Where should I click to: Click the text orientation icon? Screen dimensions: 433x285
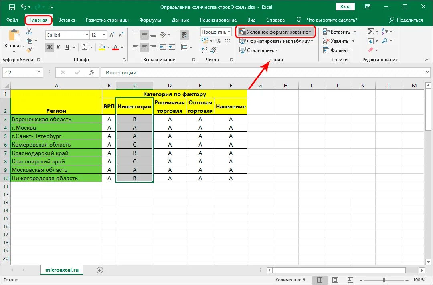164,35
